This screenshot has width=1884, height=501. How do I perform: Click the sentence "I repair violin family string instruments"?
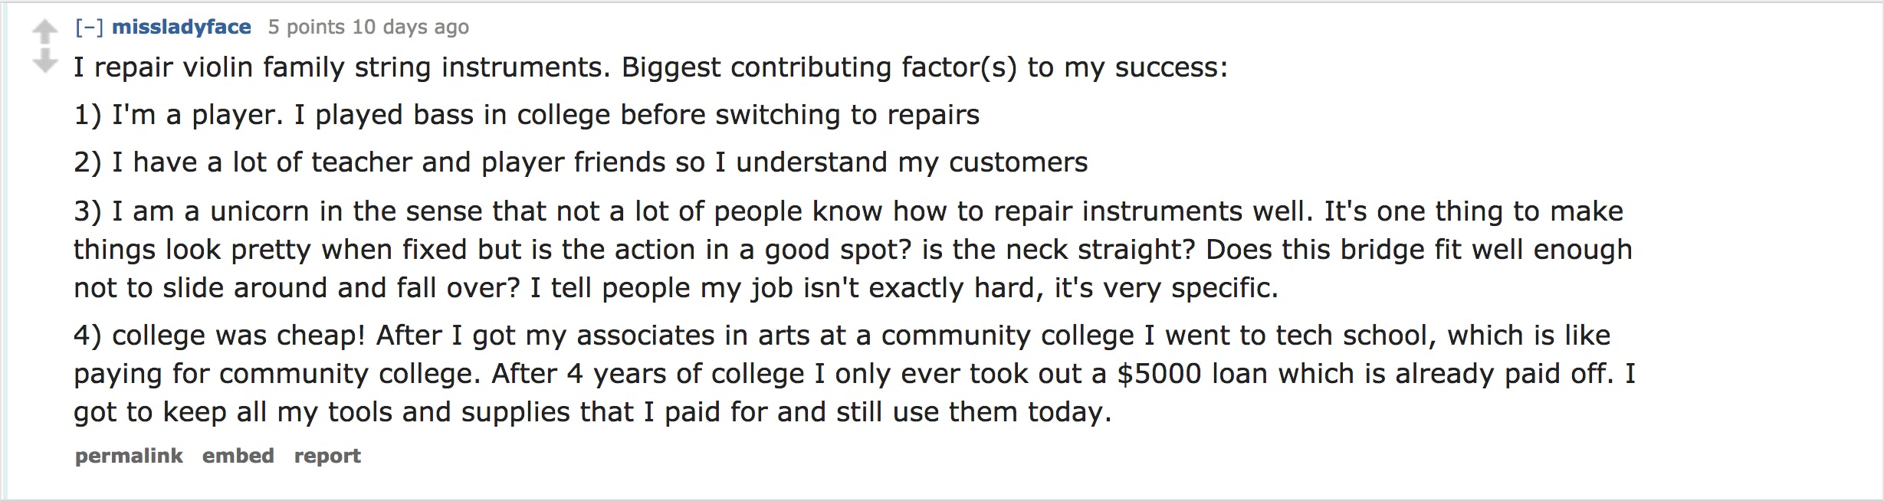(342, 67)
